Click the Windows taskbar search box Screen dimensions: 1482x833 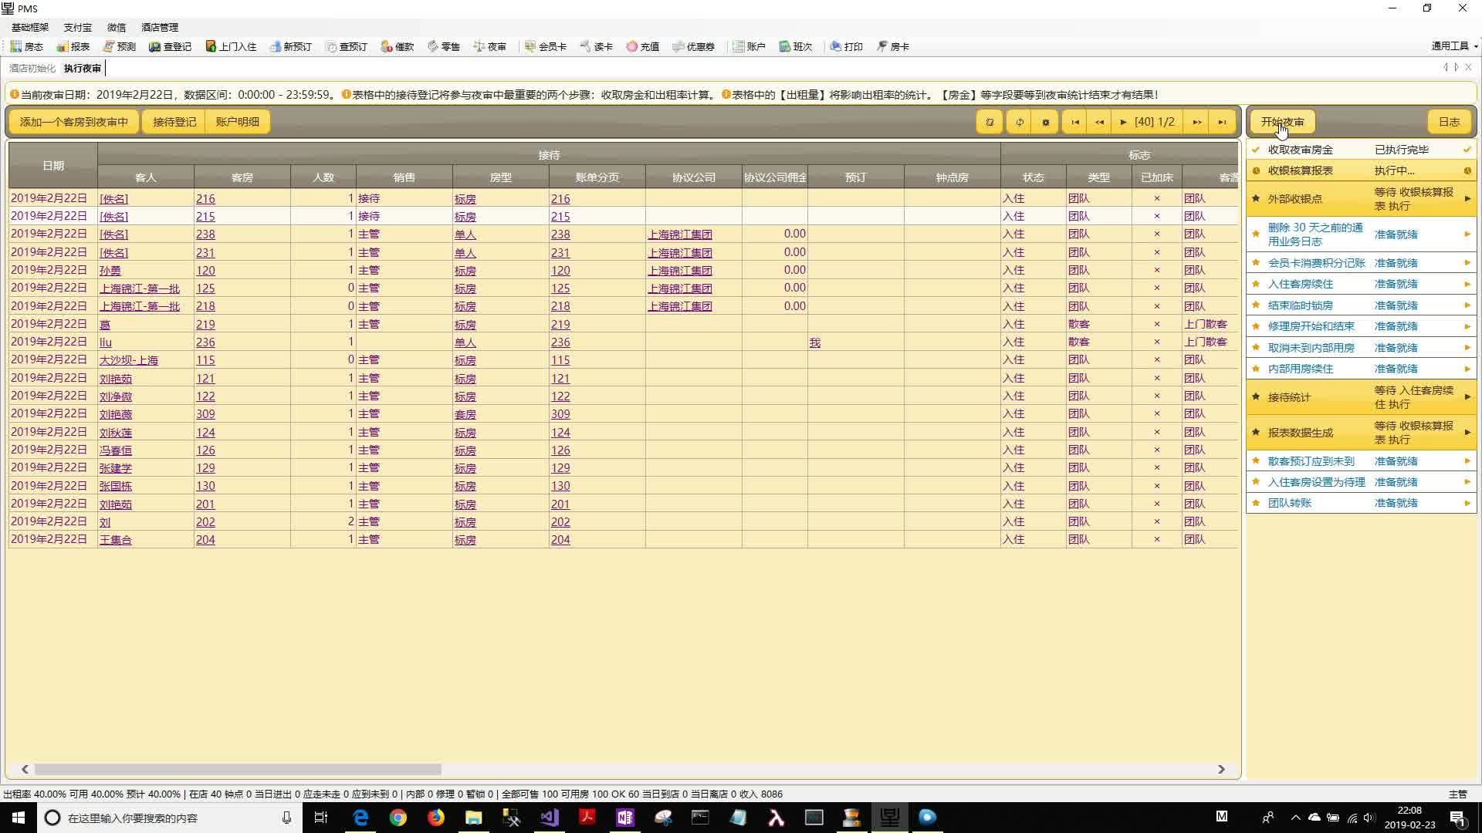click(x=170, y=818)
